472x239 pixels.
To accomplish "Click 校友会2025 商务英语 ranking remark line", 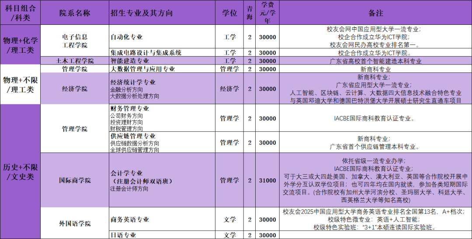I will point(375,212).
